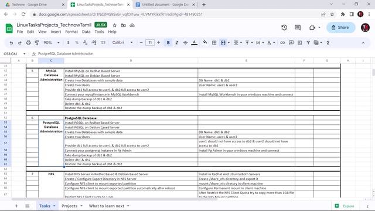Toggle the Merge cells button
Screen dimensions: 375x211
223,43
